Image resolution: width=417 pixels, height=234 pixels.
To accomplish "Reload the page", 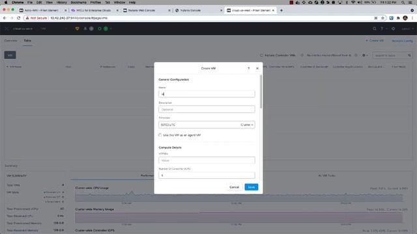I will pyautogui.click(x=18, y=18).
